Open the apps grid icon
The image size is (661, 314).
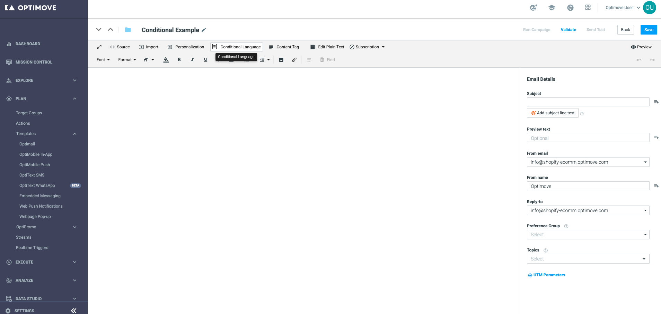coord(588,8)
